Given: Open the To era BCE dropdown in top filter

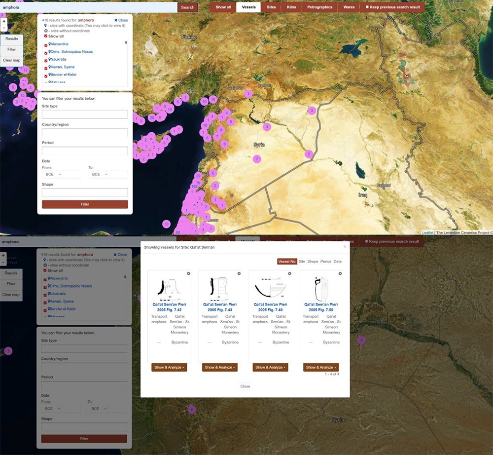Looking at the screenshot, I should (x=99, y=174).
